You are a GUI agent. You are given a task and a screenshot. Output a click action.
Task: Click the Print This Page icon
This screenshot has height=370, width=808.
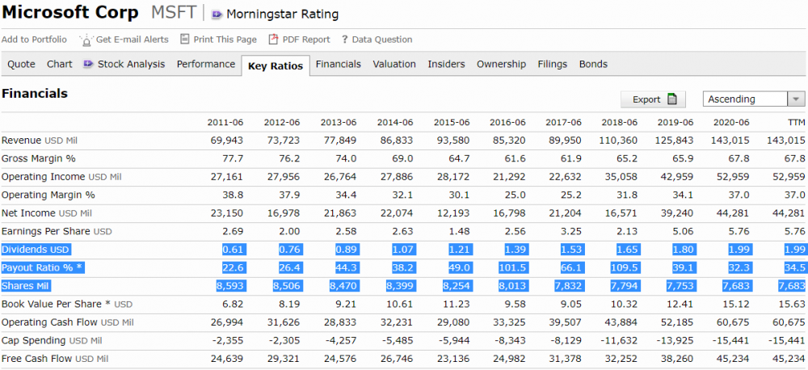click(185, 39)
